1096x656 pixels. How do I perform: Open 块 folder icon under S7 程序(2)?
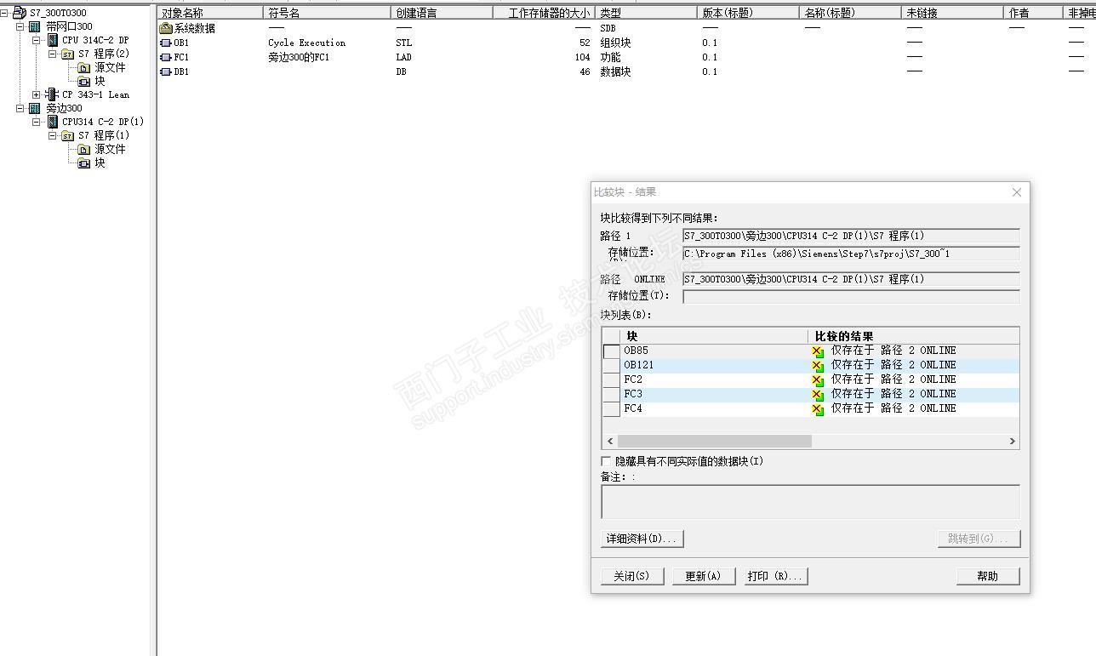[x=84, y=81]
